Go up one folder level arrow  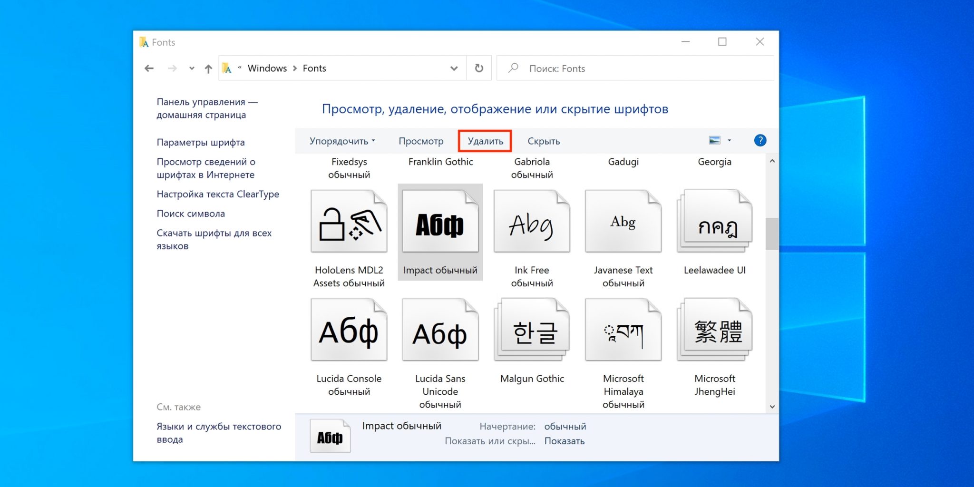coord(208,68)
